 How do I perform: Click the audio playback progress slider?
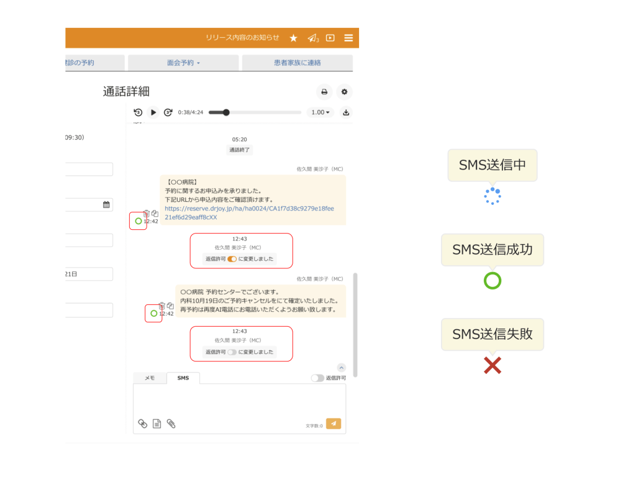point(255,112)
